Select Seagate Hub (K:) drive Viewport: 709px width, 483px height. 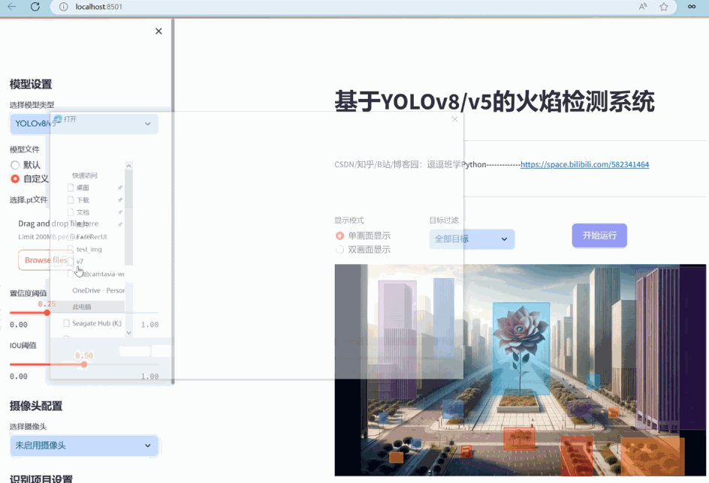click(x=92, y=323)
